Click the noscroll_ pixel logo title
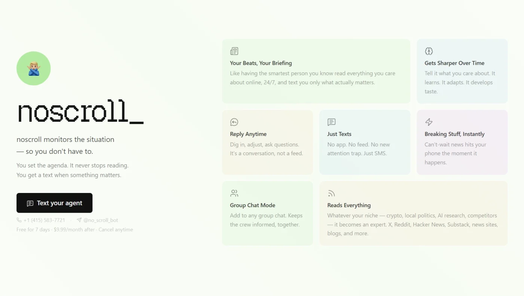Viewport: 524px width, 296px height. (80, 112)
